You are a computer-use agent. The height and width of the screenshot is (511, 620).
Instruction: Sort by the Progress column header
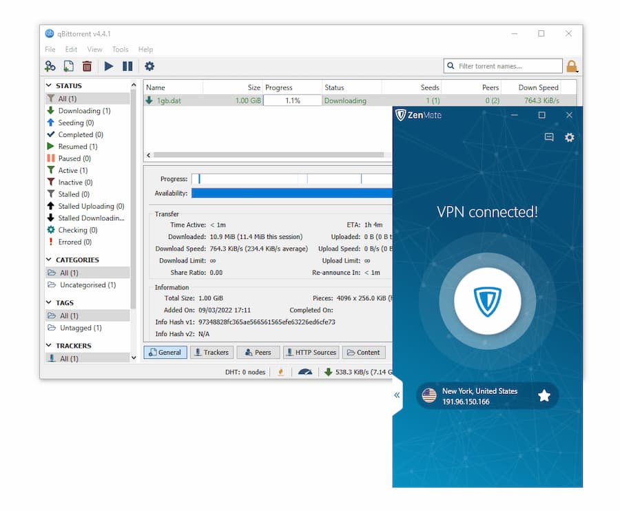tap(292, 87)
